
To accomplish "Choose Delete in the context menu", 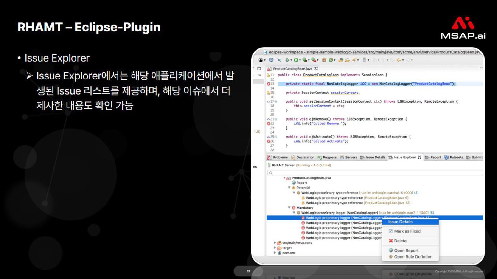I will coord(411,241).
